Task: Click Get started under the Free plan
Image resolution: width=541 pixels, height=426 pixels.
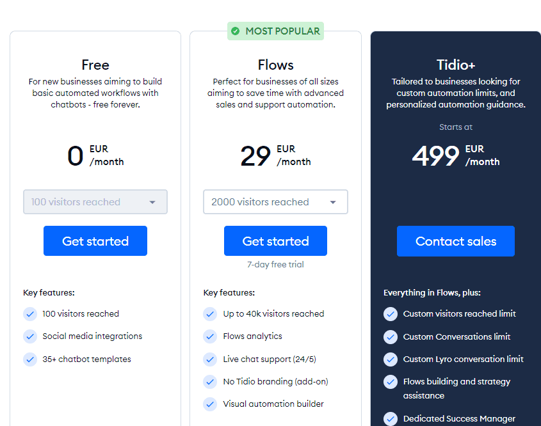Action: coord(95,241)
